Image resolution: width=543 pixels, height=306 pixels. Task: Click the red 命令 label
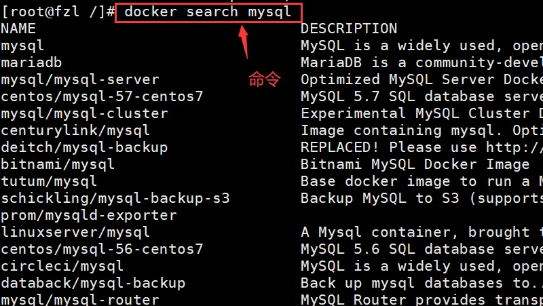coord(265,79)
